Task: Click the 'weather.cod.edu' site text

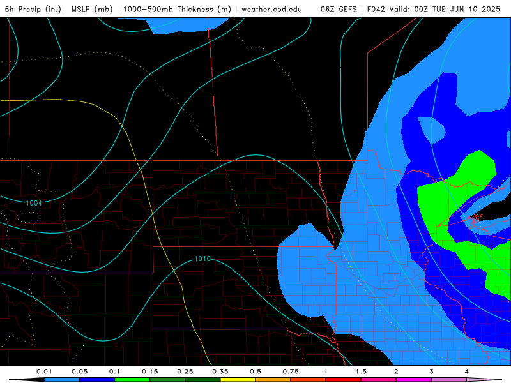Action: [272, 9]
